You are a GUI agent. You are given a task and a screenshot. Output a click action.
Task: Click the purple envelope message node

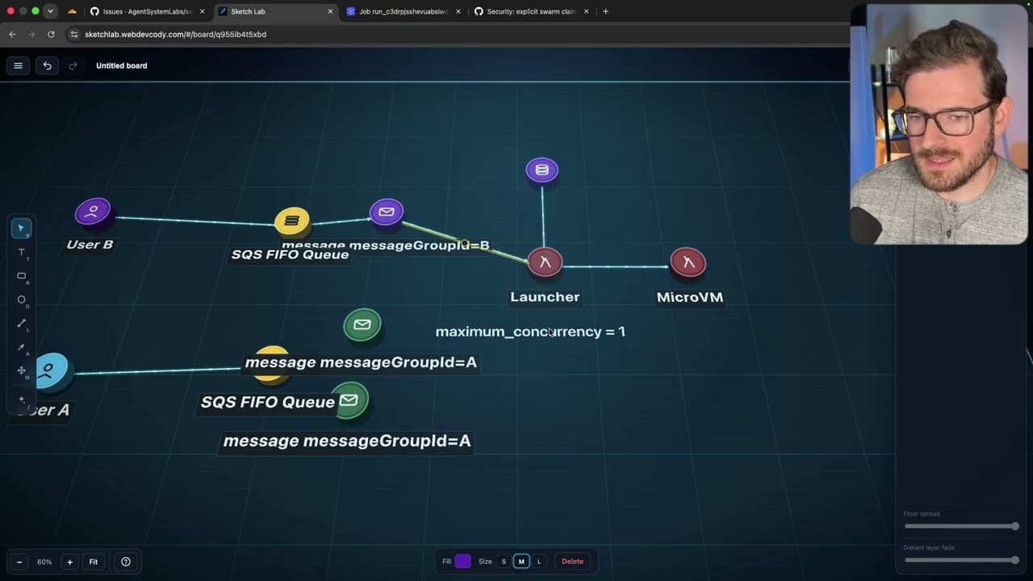click(x=387, y=212)
